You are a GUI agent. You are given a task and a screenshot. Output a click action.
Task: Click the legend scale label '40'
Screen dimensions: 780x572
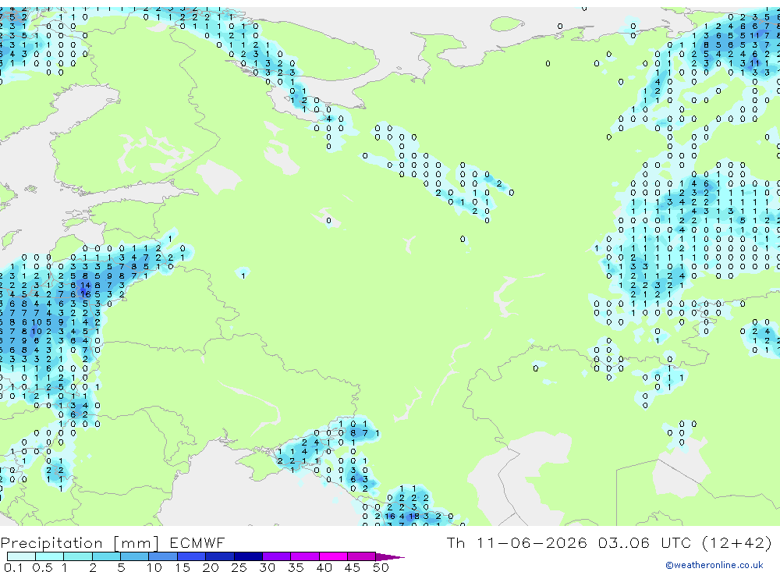click(324, 567)
